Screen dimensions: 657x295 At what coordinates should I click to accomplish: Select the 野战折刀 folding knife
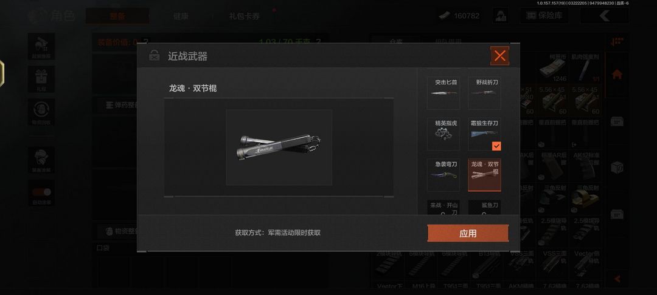coord(484,93)
